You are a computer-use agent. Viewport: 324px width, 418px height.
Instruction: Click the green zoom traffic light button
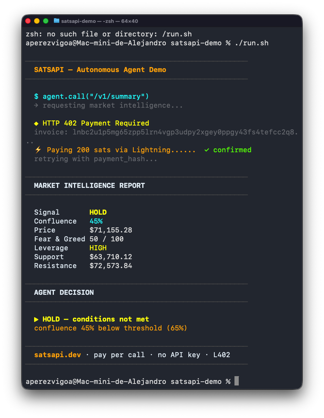[x=46, y=21]
